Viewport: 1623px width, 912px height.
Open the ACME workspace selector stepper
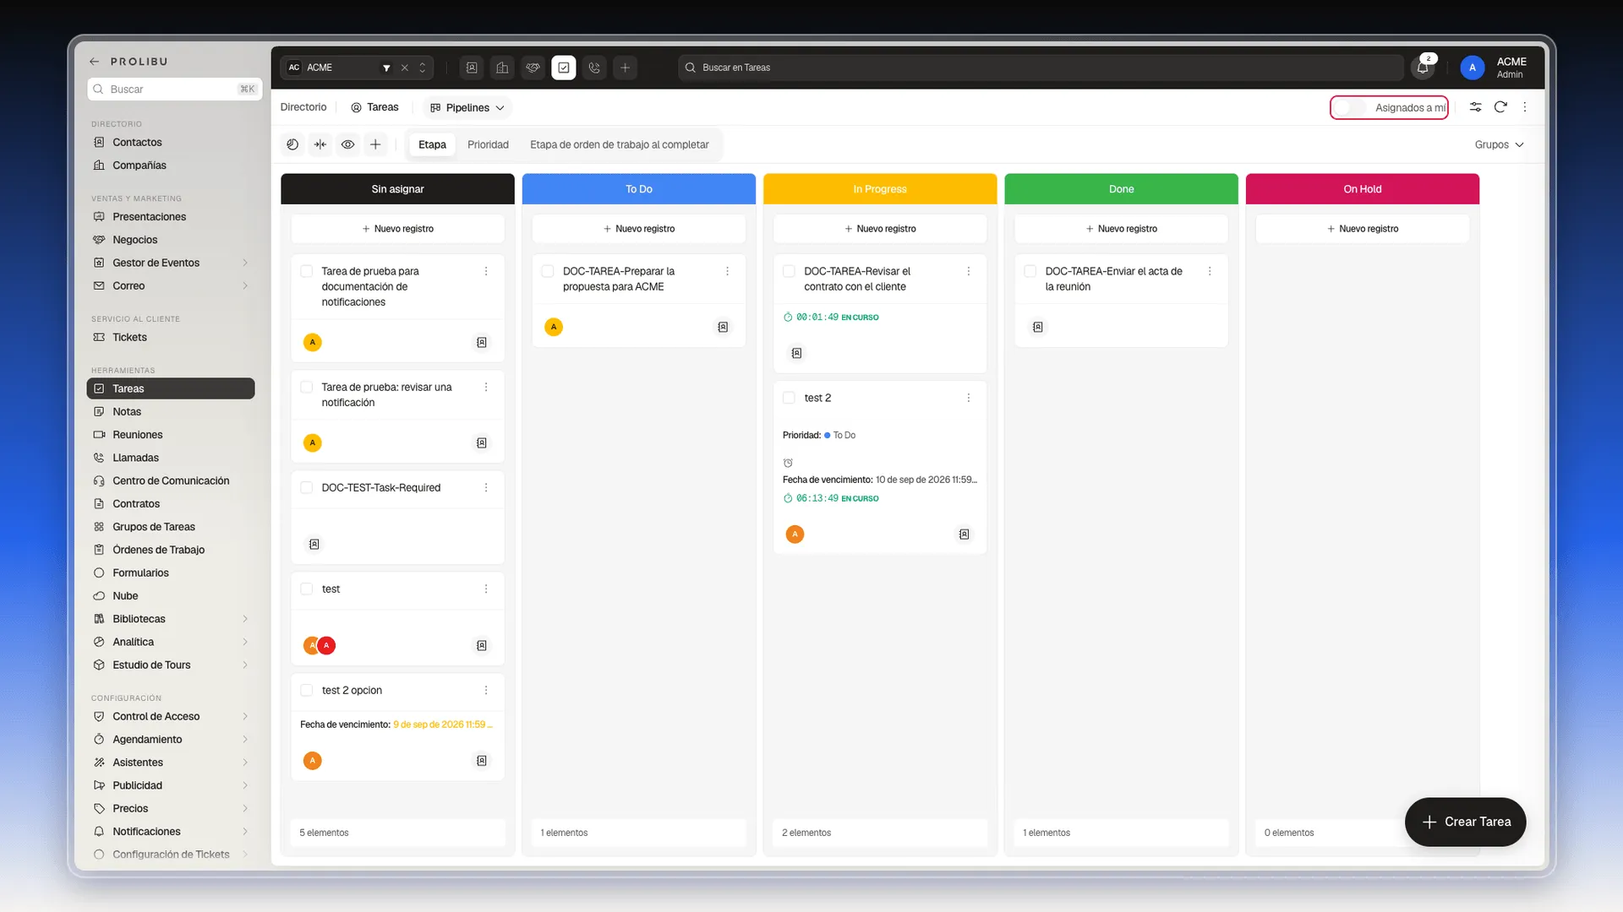(423, 68)
